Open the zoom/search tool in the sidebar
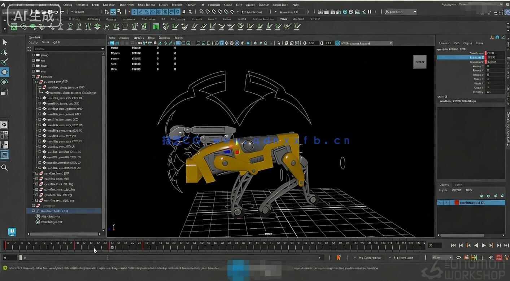 pyautogui.click(x=5, y=167)
